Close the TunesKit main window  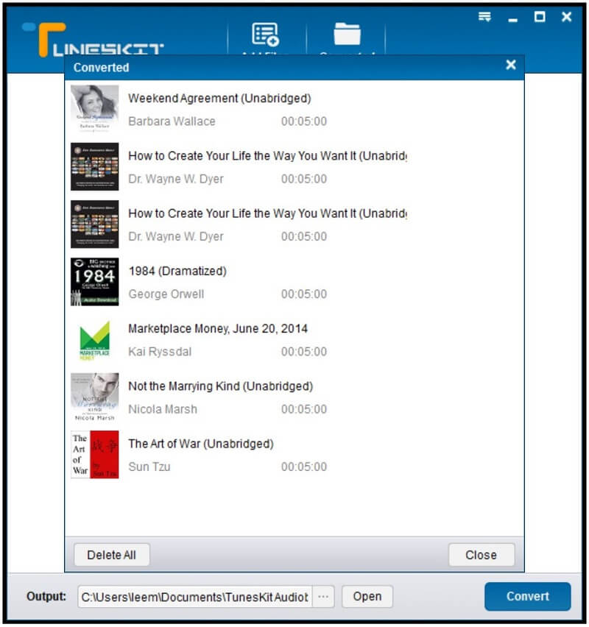[566, 17]
